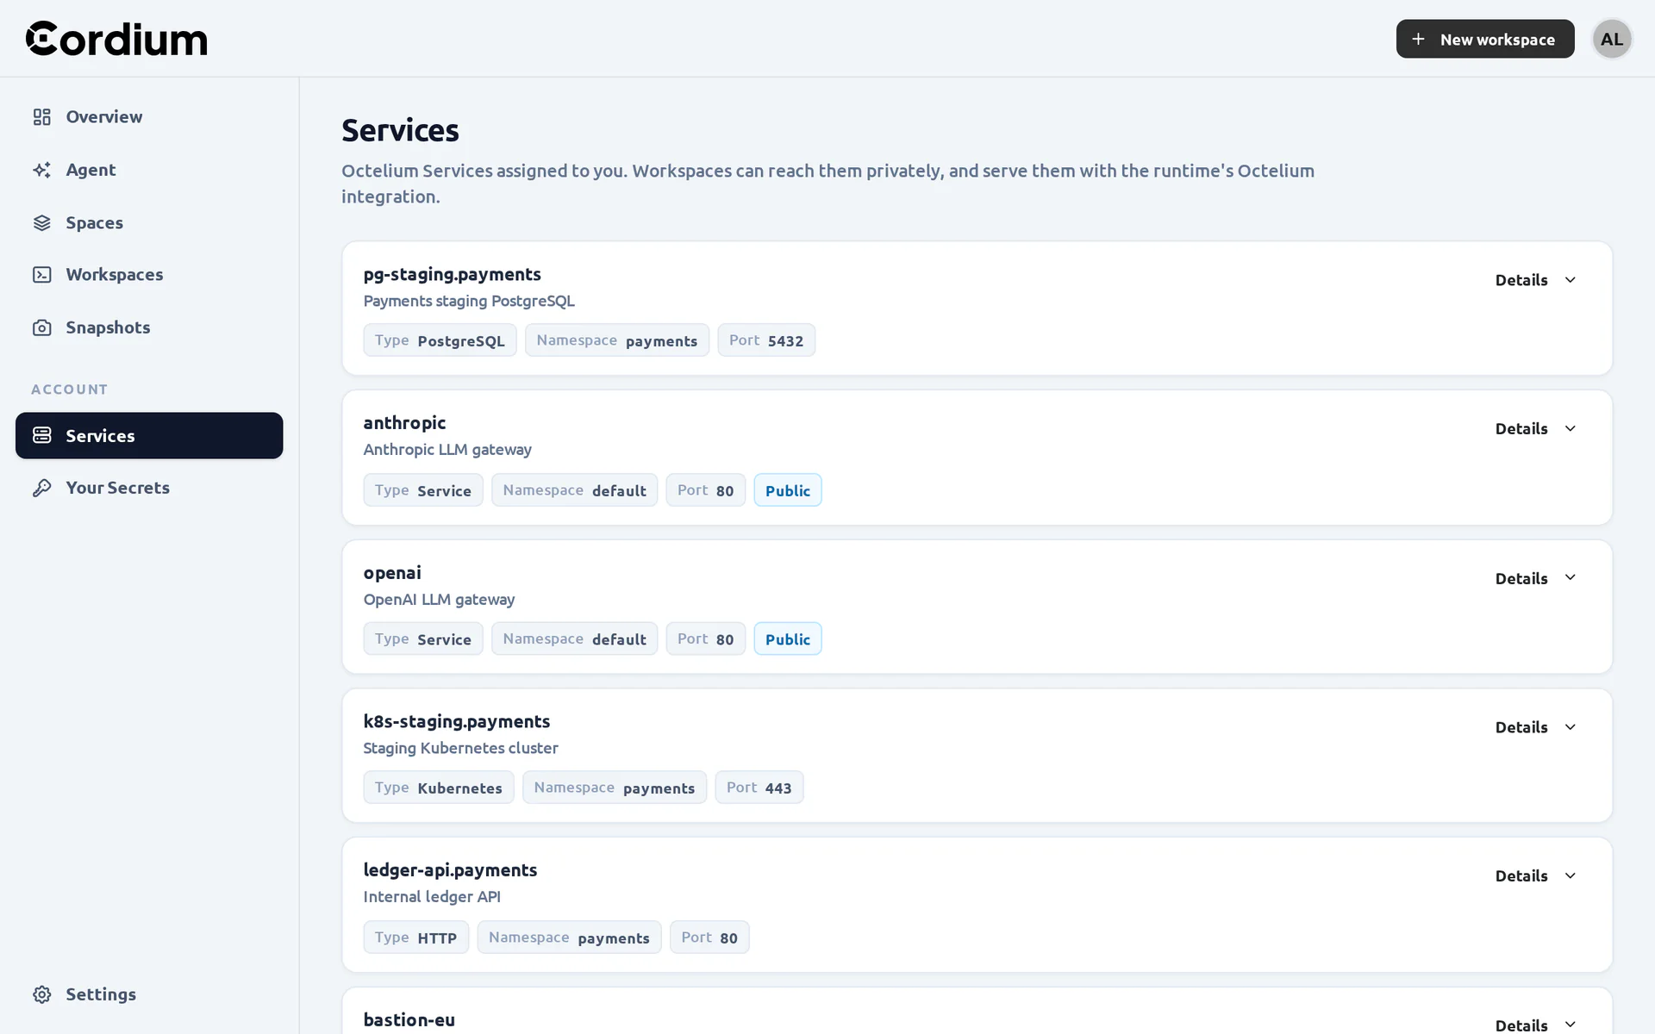Expand Details for openai service

1536,578
